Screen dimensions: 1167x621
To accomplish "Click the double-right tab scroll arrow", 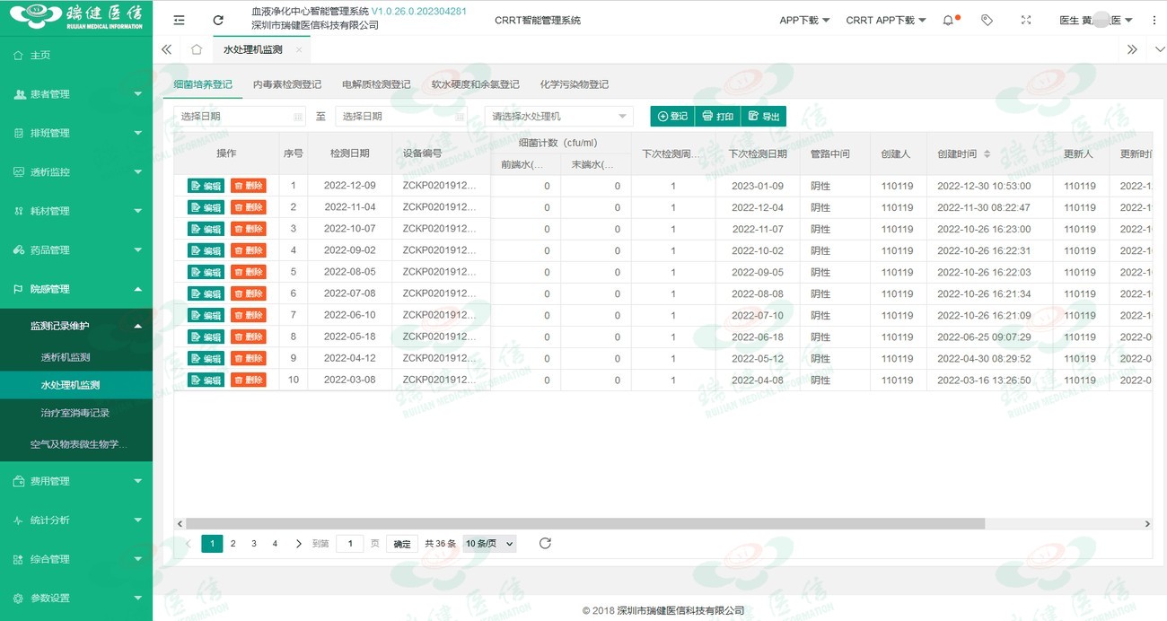I will (1132, 49).
